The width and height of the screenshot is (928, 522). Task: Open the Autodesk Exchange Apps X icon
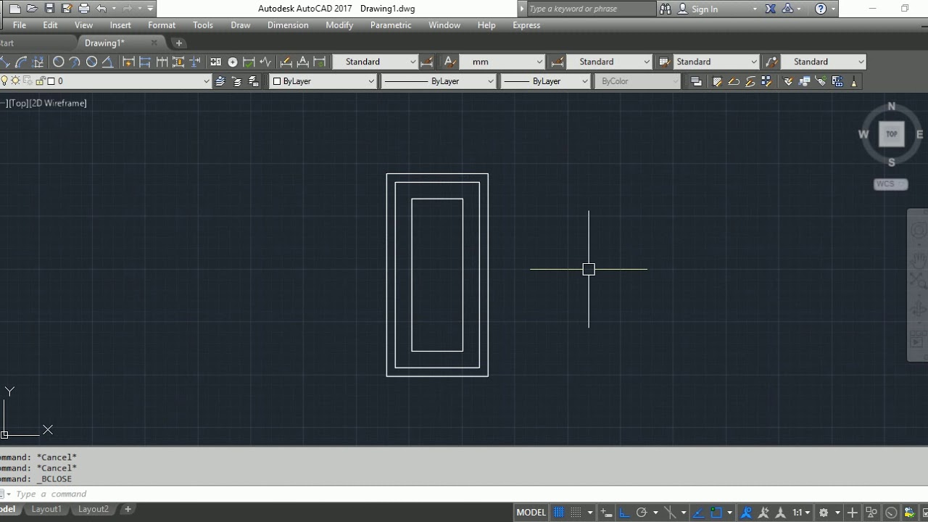(x=770, y=9)
